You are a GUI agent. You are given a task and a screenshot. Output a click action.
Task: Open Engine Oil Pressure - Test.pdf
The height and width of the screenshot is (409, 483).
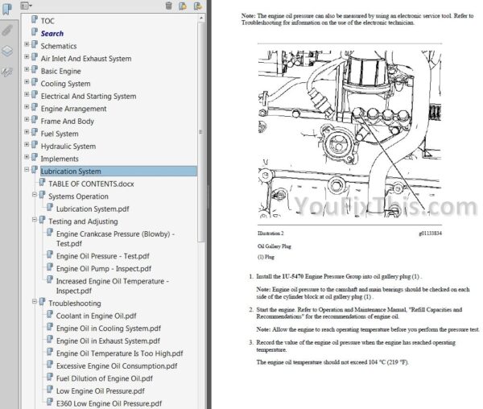pyautogui.click(x=102, y=256)
